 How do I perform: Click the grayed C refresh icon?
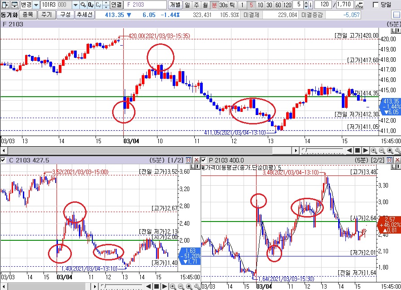99,4
